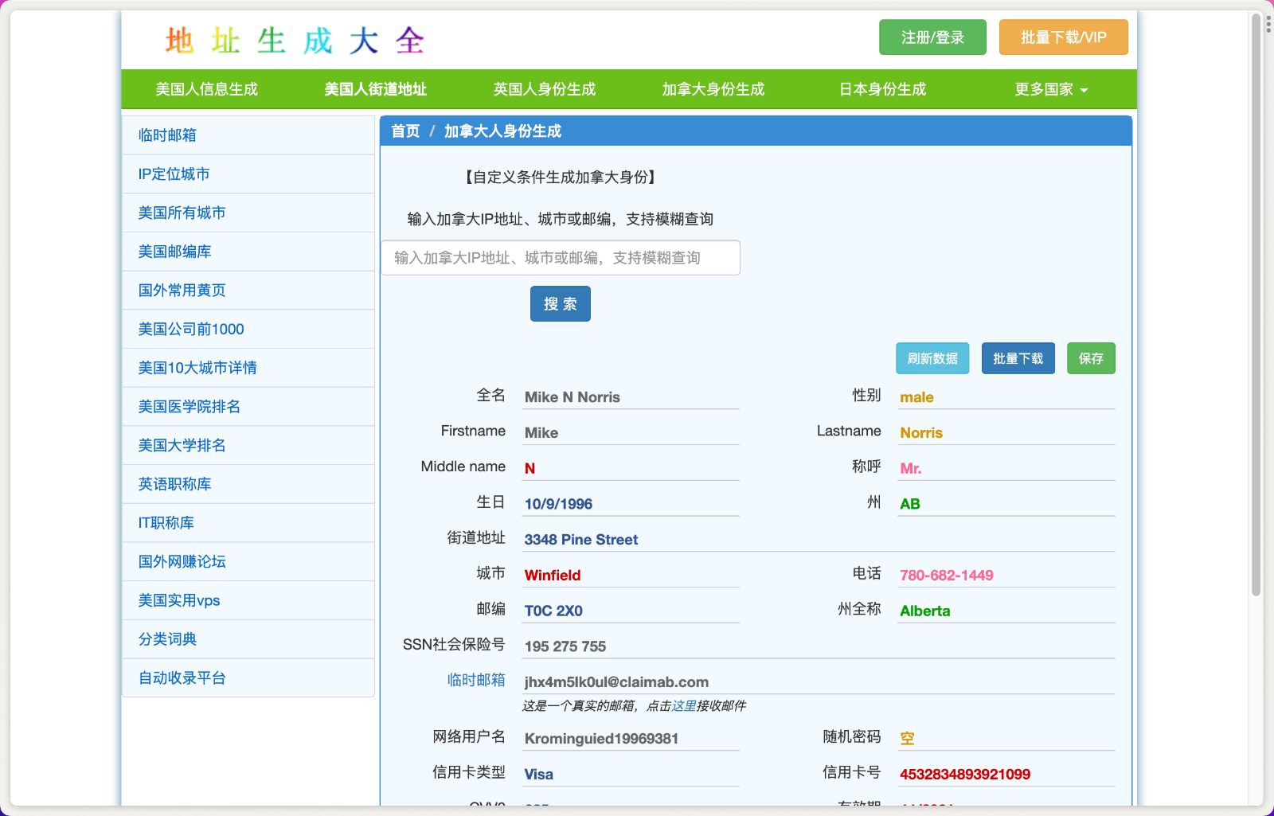Click the 临时邮箱 label beside the email
The image size is (1274, 816).
475,680
